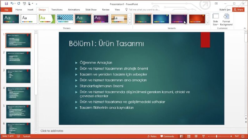Choose the teal color variant
This screenshot has width=248, height=139.
[143, 19]
